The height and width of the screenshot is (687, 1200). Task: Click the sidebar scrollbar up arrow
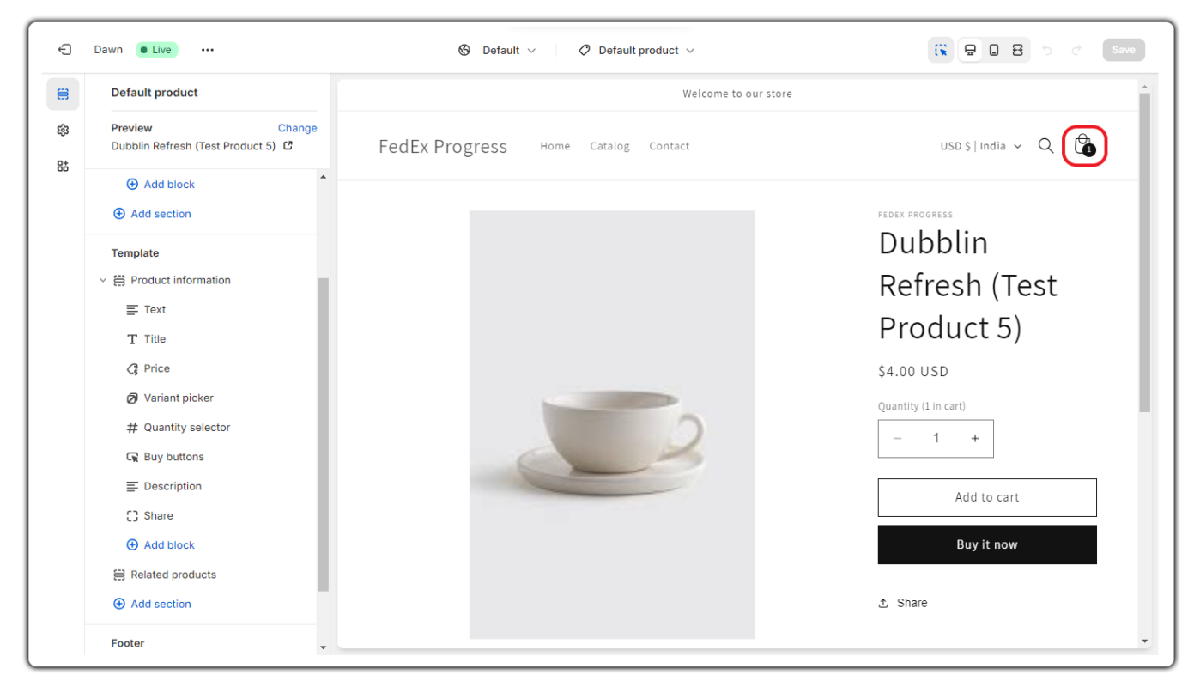pos(323,177)
